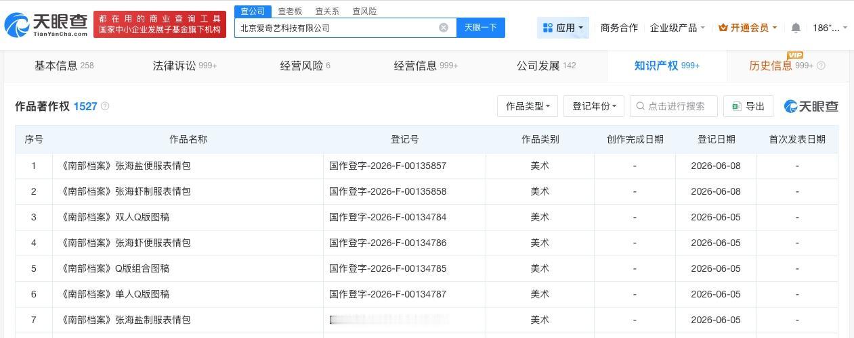Click the red 国家中小企业发展子基金 banner
Image resolution: width=854 pixels, height=338 pixels.
[x=160, y=25]
